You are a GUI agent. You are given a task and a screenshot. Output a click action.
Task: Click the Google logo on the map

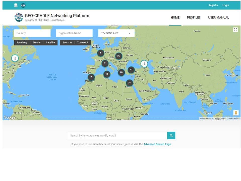tap(10, 117)
